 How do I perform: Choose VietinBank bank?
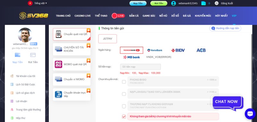coord(155,50)
